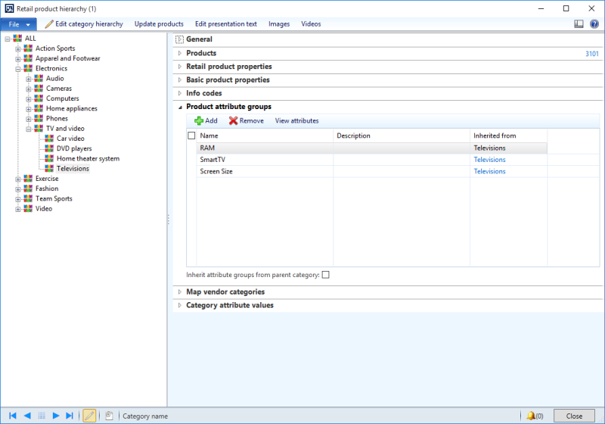Jump to last record in status bar

tap(70, 416)
